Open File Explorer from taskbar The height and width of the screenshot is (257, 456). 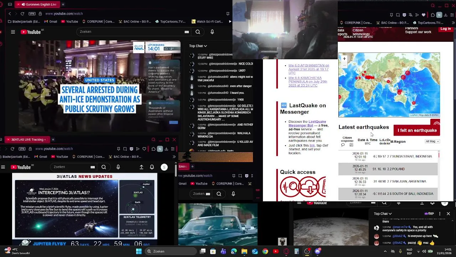pyautogui.click(x=244, y=251)
